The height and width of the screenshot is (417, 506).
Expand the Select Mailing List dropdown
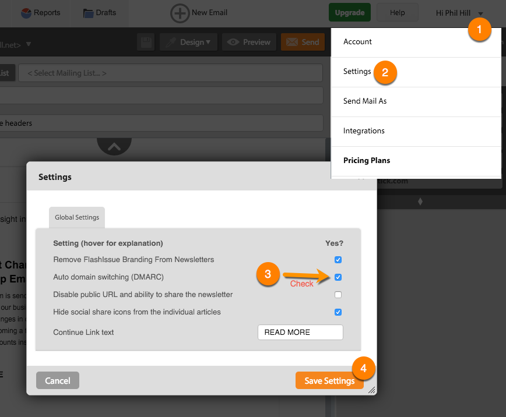[x=170, y=73]
